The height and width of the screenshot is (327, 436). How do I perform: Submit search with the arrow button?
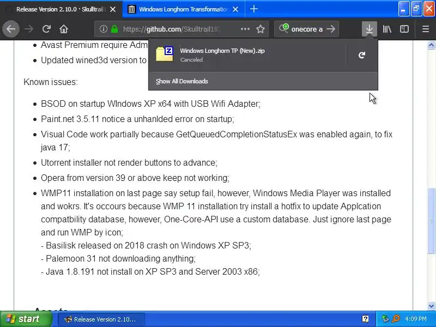pos(331,29)
